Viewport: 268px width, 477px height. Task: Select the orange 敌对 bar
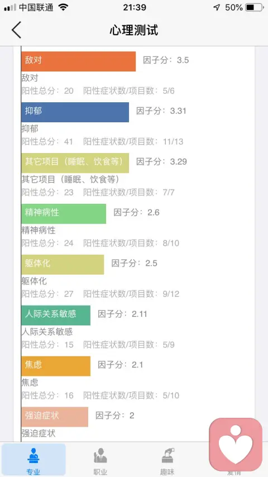[x=79, y=61]
